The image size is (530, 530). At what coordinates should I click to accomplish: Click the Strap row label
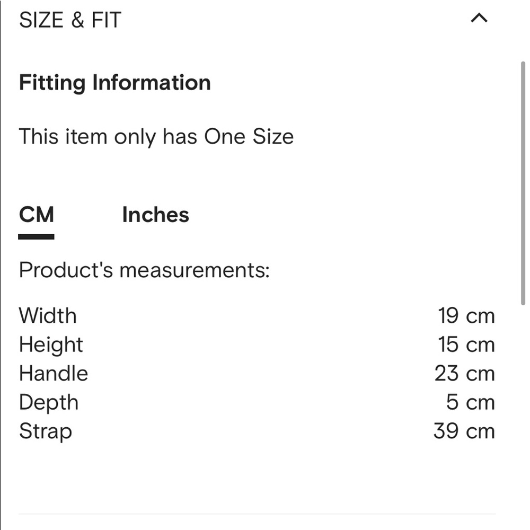pyautogui.click(x=45, y=431)
